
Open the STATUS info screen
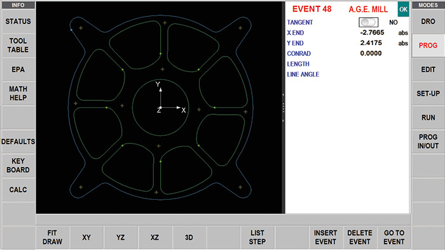[18, 22]
